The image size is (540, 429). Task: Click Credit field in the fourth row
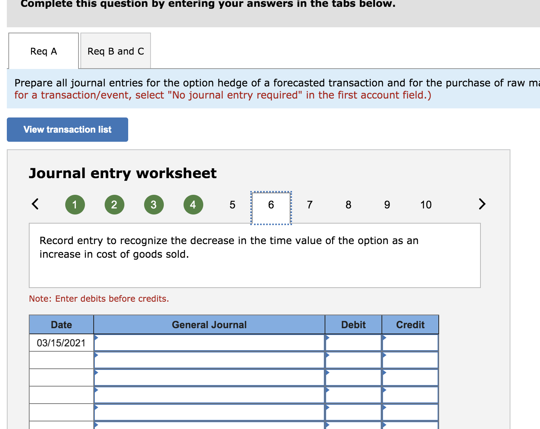(410, 395)
